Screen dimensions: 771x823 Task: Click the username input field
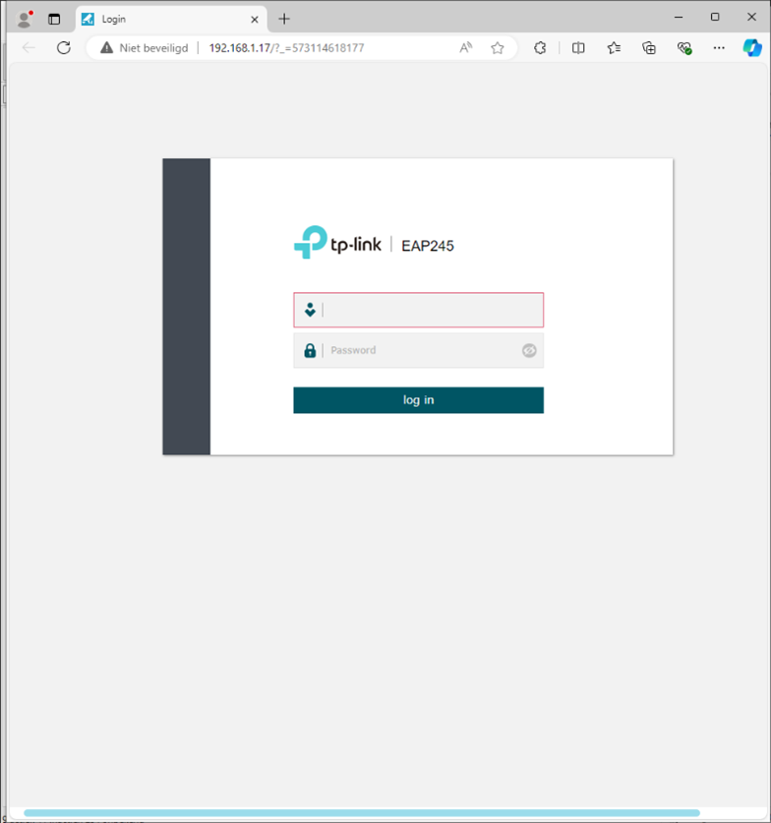(x=418, y=310)
